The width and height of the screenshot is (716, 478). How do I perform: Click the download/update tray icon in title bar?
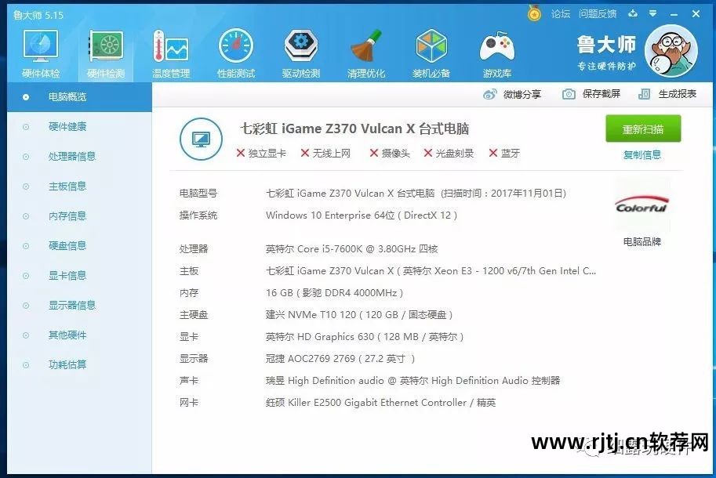[634, 14]
